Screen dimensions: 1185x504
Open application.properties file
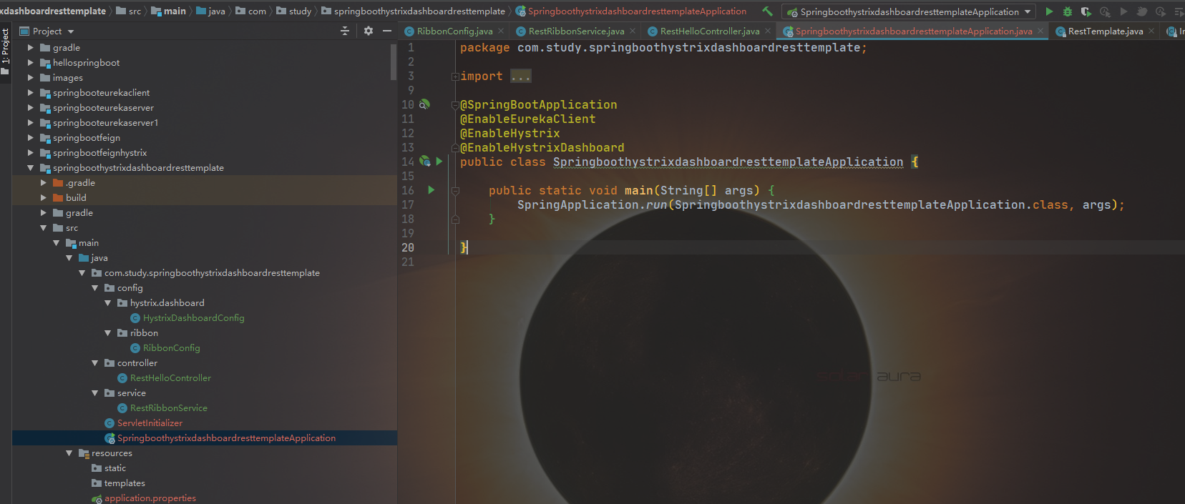tap(150, 498)
